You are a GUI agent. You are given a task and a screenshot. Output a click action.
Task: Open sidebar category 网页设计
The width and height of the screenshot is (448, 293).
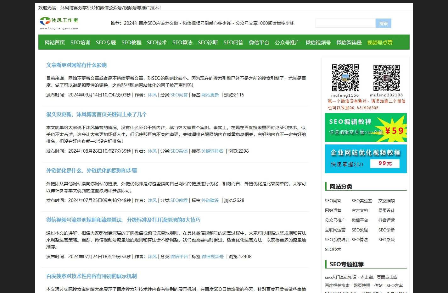pyautogui.click(x=387, y=210)
